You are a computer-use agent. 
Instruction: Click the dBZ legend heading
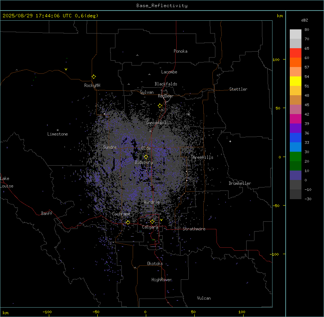(x=304, y=20)
